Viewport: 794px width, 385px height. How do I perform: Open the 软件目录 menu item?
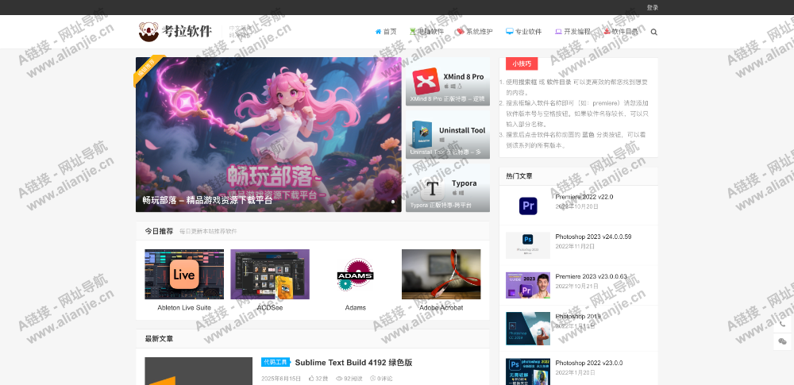click(625, 32)
